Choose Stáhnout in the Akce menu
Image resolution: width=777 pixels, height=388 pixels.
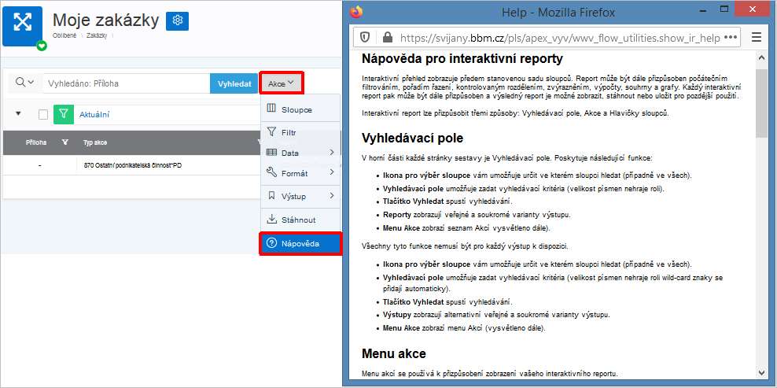point(300,220)
